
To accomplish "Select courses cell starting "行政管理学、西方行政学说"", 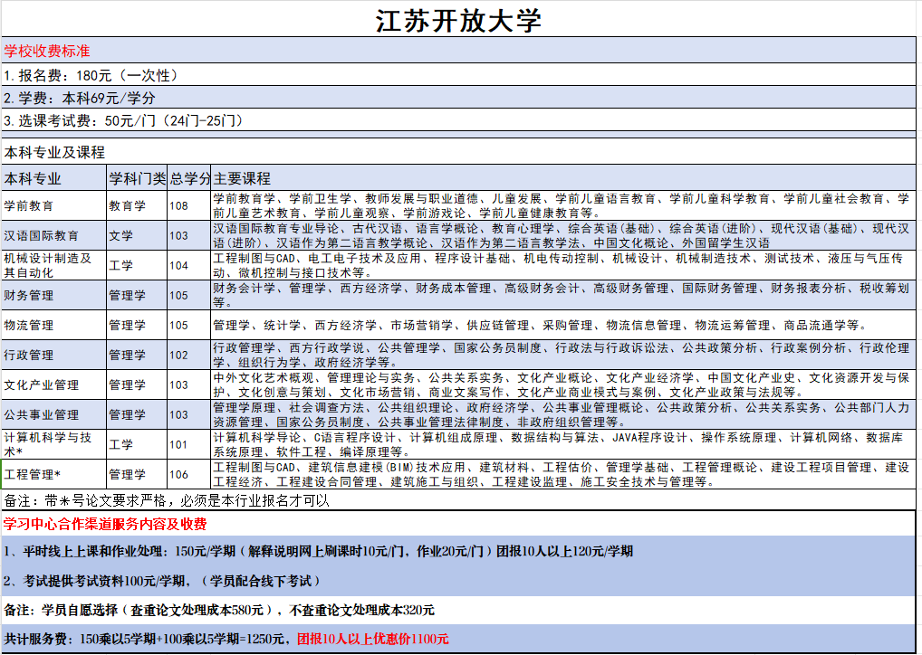I will coord(562,355).
